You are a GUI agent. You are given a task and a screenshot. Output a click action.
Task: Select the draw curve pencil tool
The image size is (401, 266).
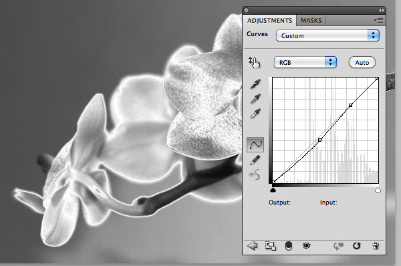point(255,160)
